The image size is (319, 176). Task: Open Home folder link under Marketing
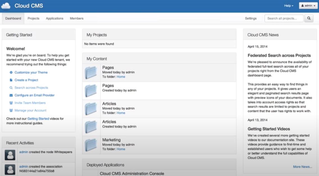pos(121,149)
